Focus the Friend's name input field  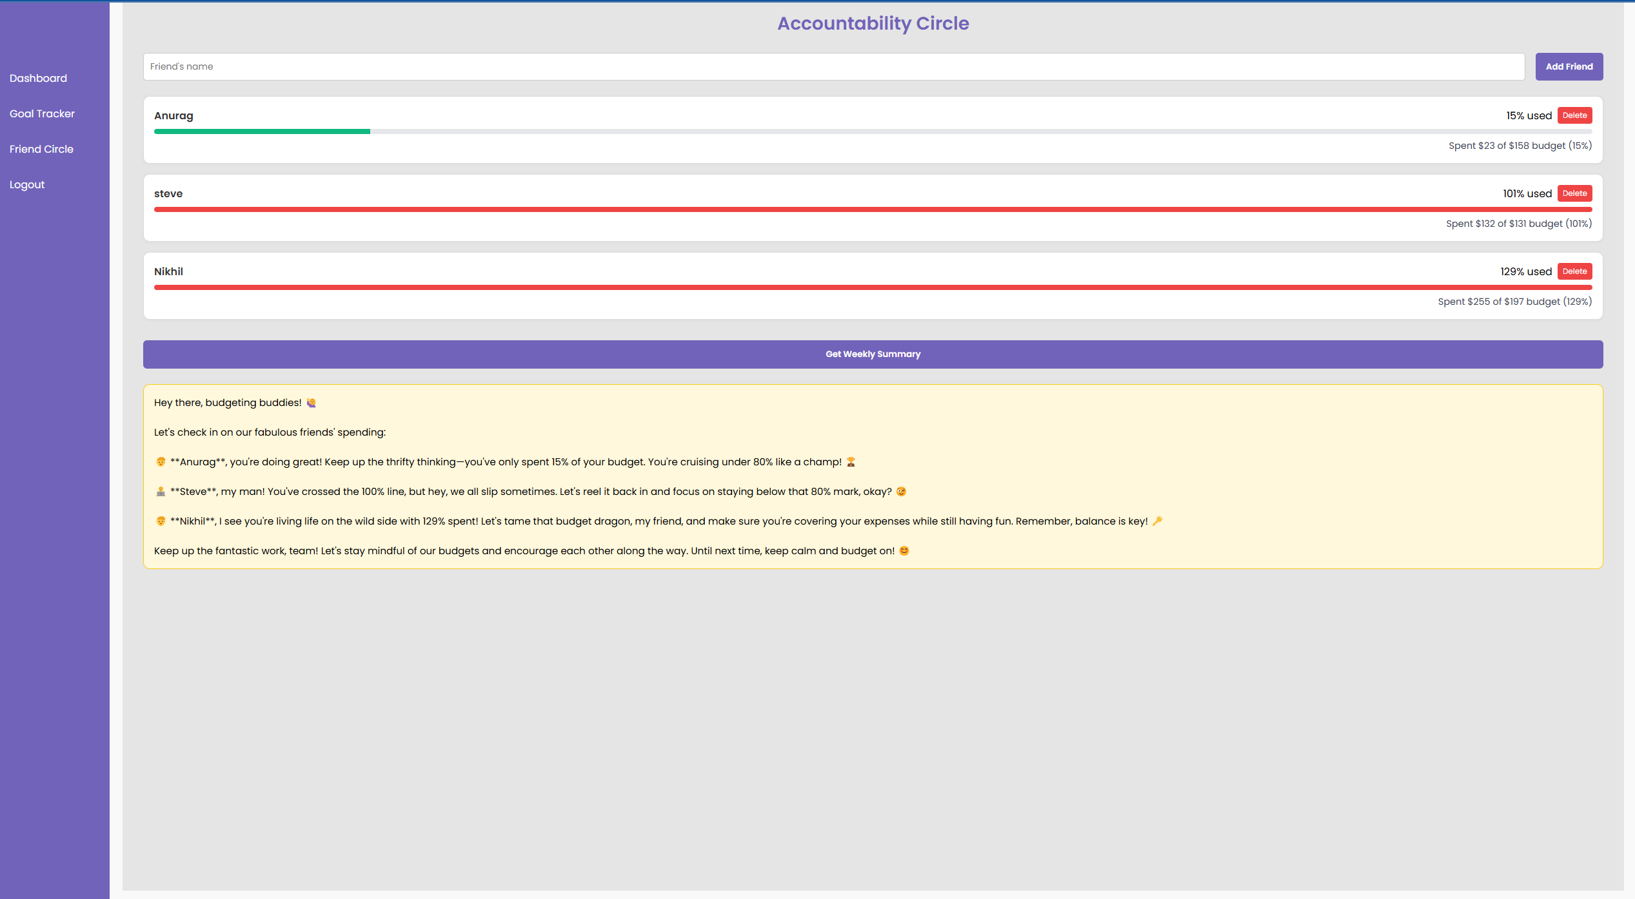coord(833,66)
